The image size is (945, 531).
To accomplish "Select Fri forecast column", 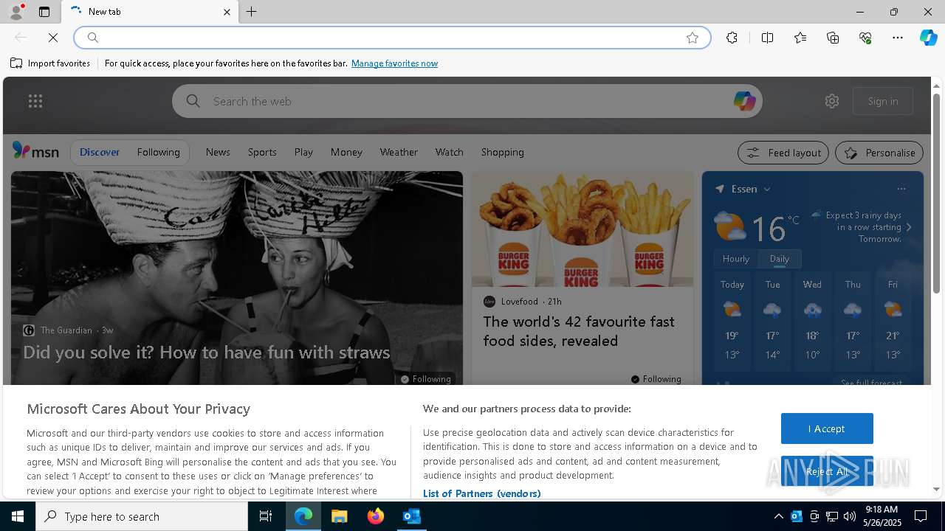I will click(893, 322).
